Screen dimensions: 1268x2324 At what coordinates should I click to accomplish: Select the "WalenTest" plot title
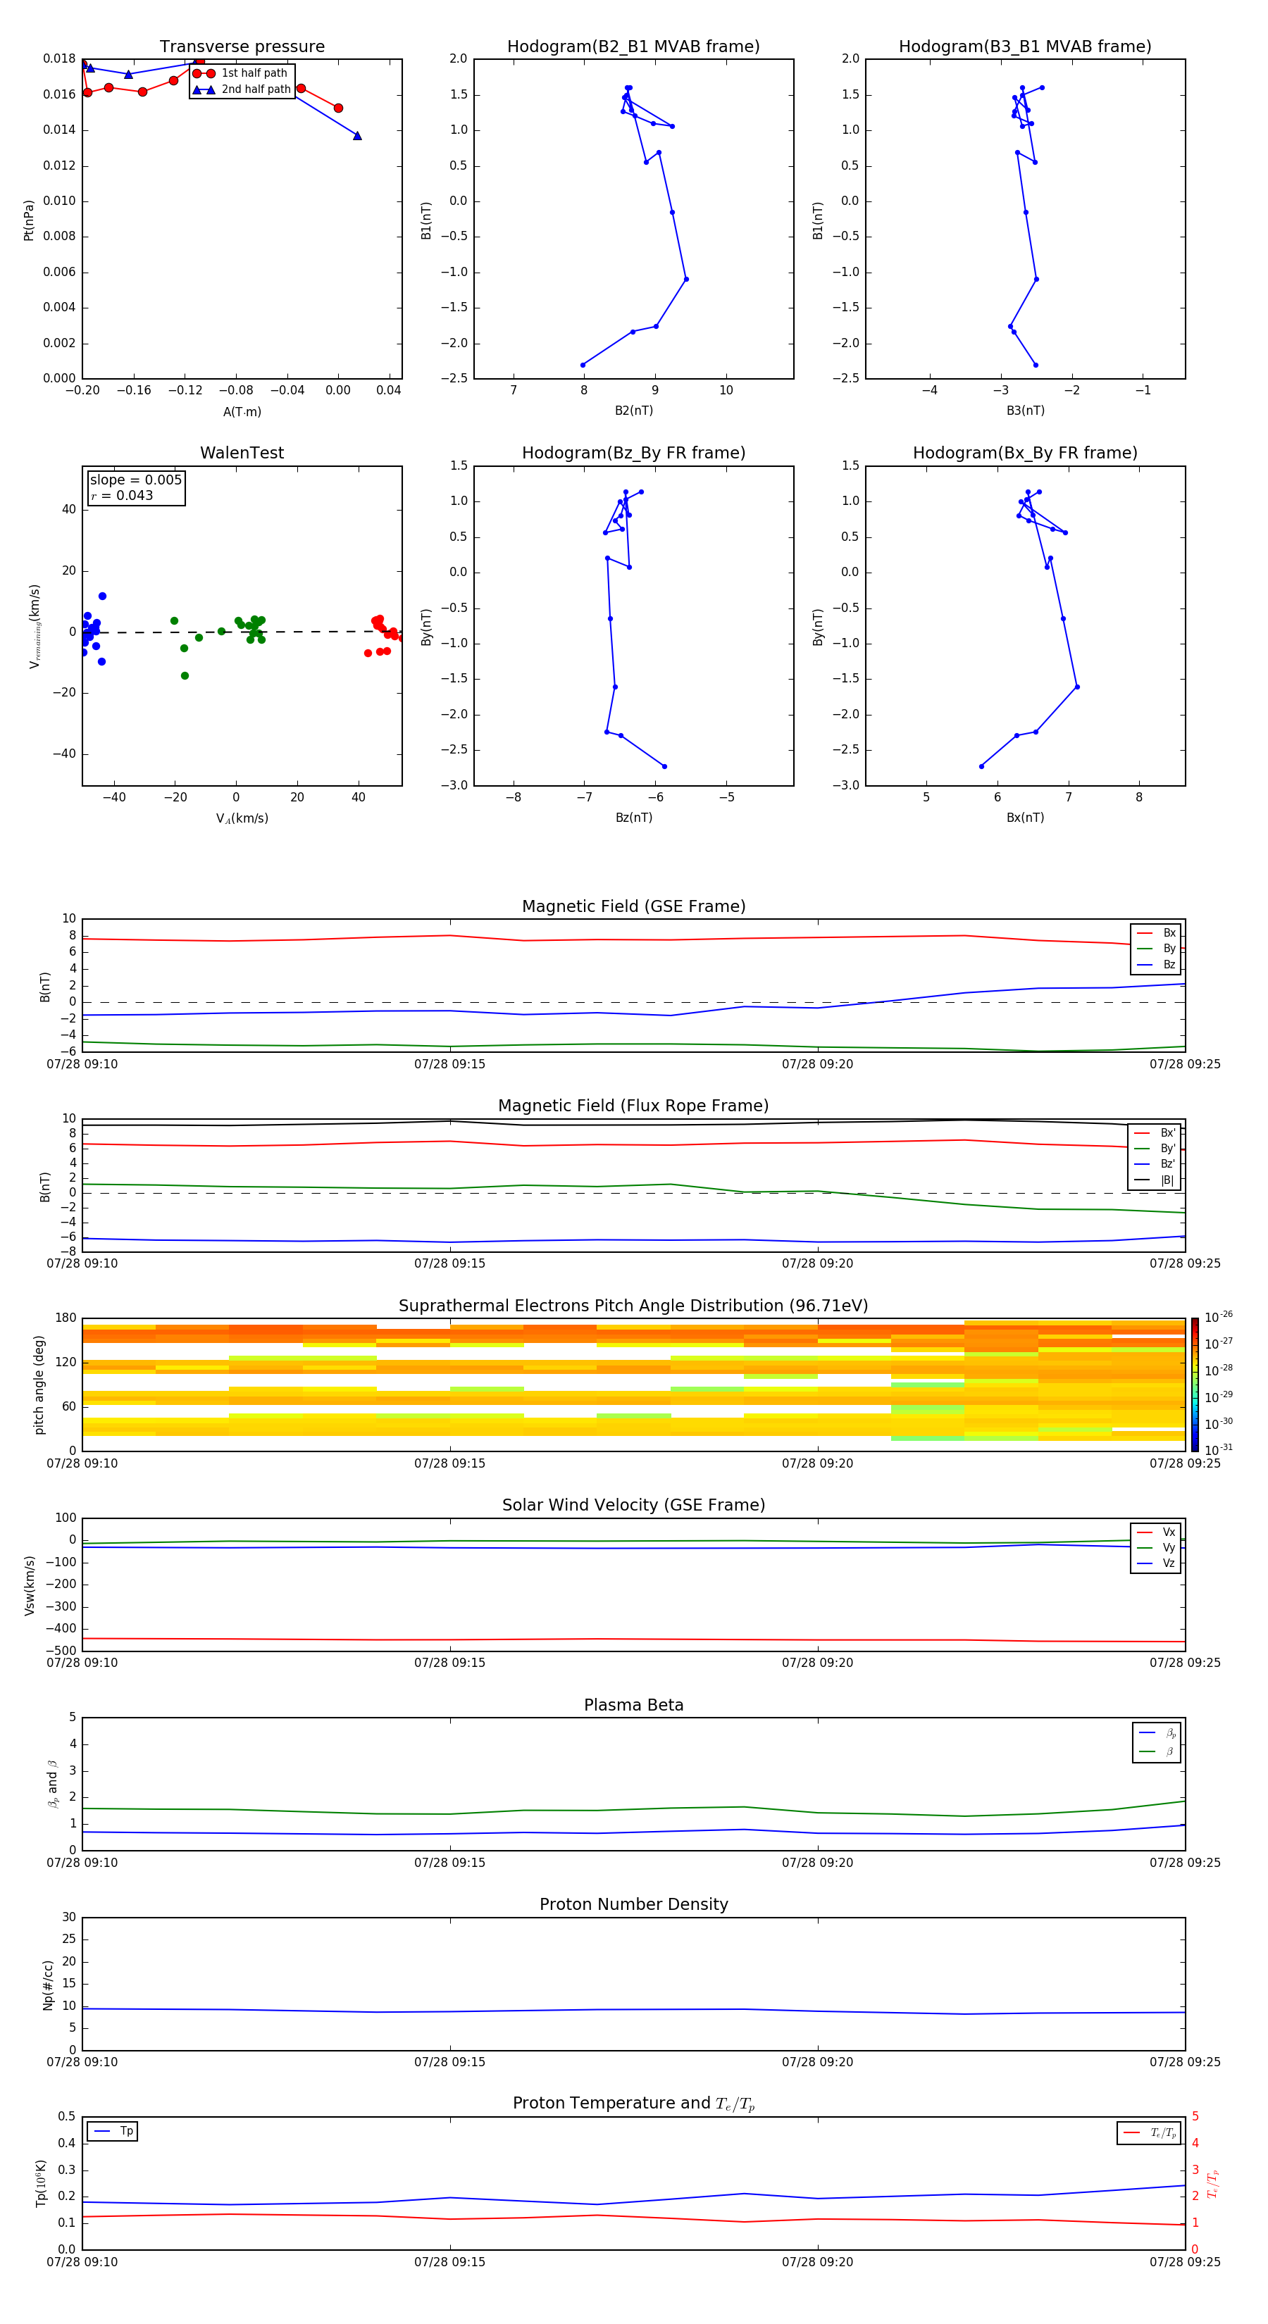click(242, 453)
